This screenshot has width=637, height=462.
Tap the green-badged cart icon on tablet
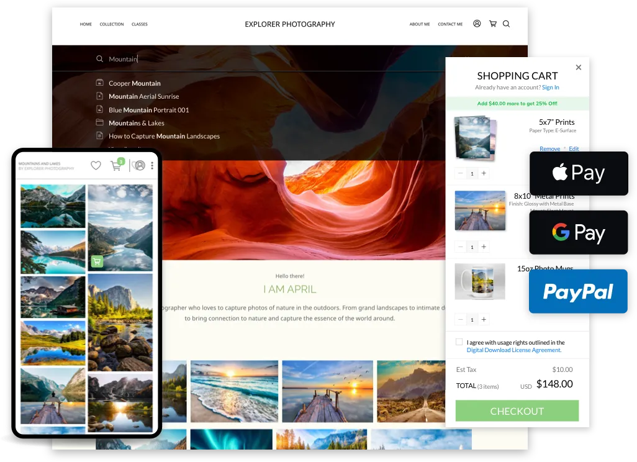pyautogui.click(x=117, y=165)
